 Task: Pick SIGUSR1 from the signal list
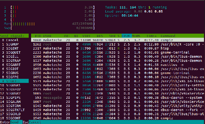point(14,85)
